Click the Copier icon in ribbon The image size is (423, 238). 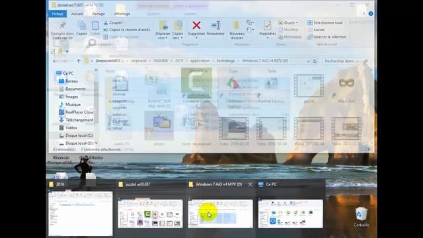pos(82,26)
